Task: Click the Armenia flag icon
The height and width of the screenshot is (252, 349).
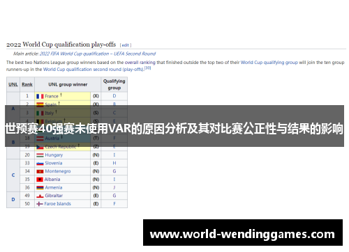Action: click(40, 188)
